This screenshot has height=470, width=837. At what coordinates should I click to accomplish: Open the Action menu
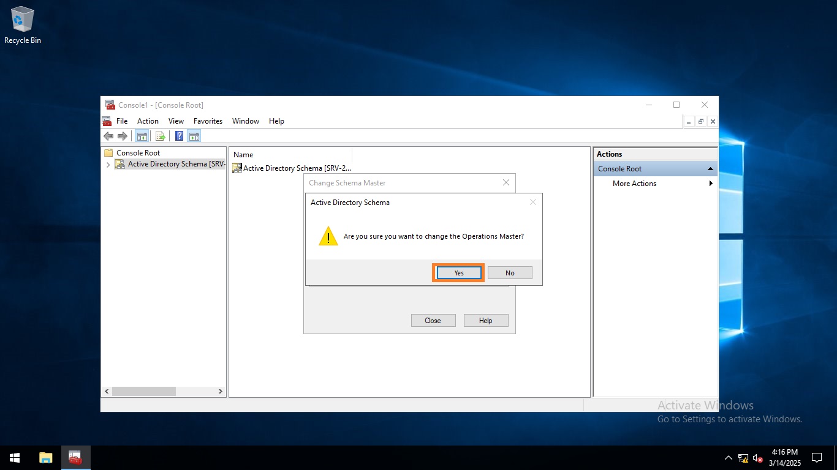pyautogui.click(x=148, y=121)
